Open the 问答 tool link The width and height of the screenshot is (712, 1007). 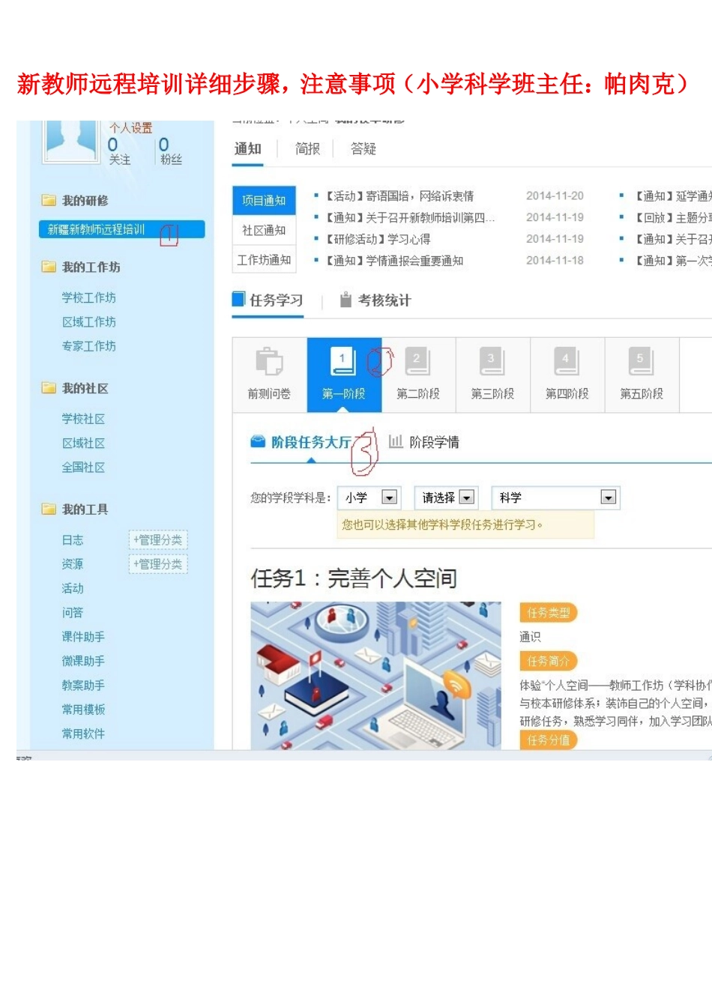[x=73, y=612]
